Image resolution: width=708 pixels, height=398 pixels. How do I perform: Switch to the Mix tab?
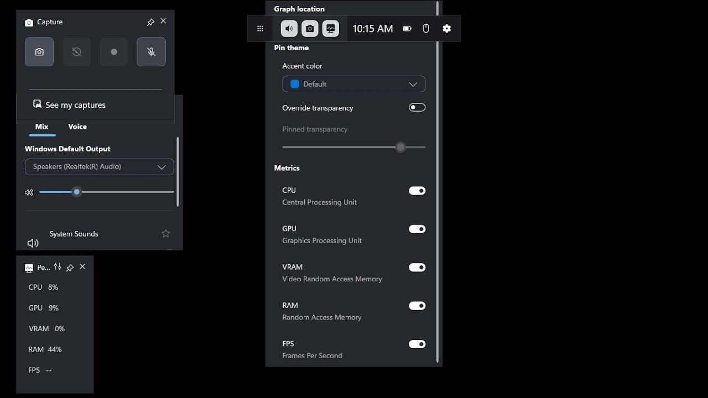(42, 127)
